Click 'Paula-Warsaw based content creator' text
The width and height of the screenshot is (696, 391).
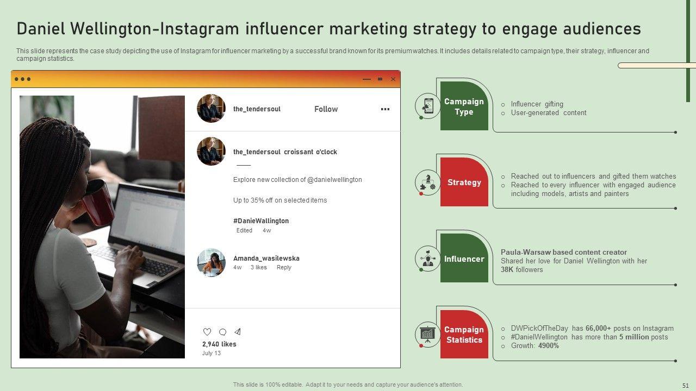tap(564, 253)
